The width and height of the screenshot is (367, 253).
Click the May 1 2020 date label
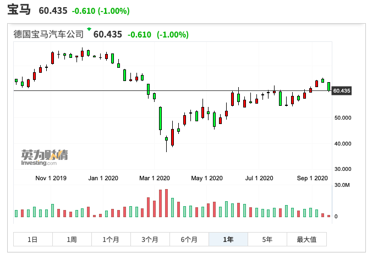pos(207,178)
